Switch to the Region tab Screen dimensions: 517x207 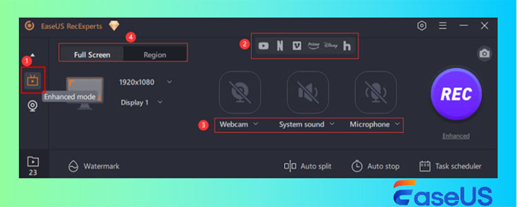pos(154,55)
